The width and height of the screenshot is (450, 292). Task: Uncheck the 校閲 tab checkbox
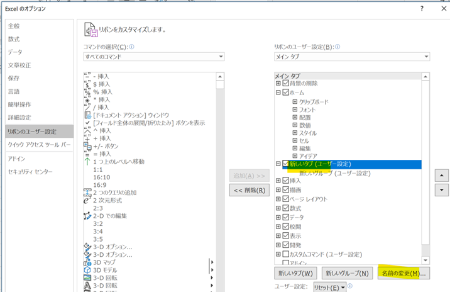click(285, 227)
